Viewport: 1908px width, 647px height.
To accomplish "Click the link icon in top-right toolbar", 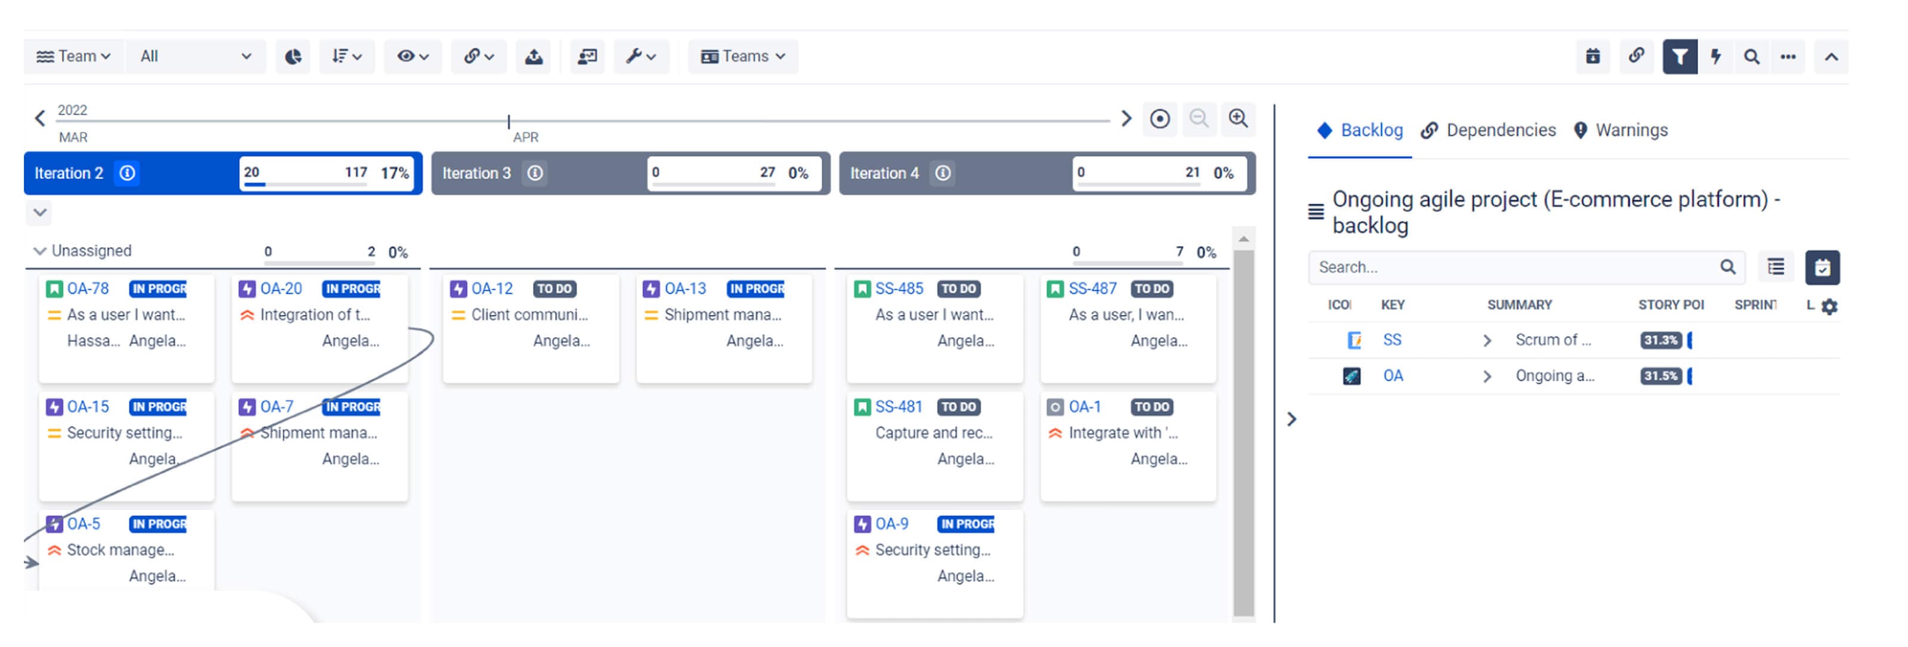I will (1636, 56).
